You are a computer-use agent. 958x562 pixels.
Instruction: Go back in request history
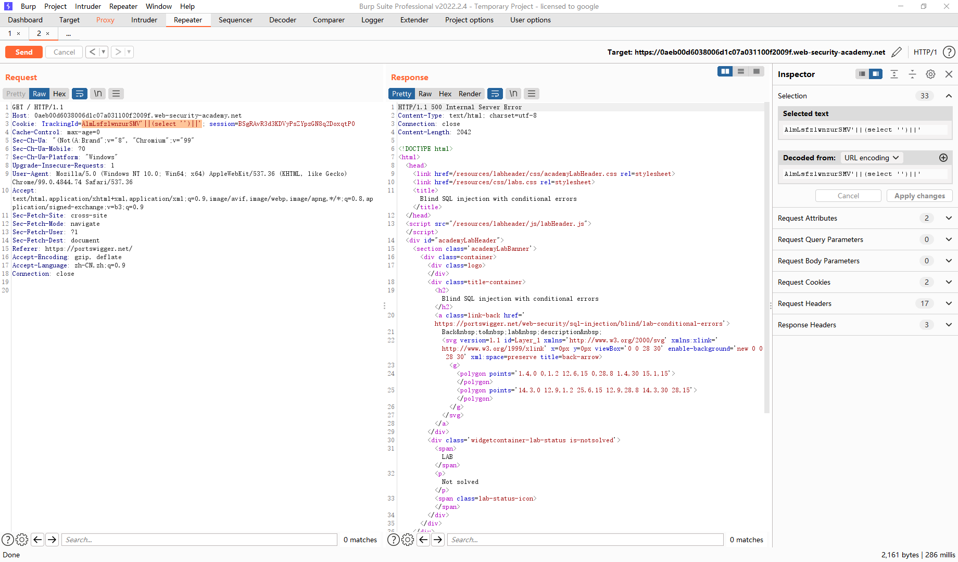[92, 52]
